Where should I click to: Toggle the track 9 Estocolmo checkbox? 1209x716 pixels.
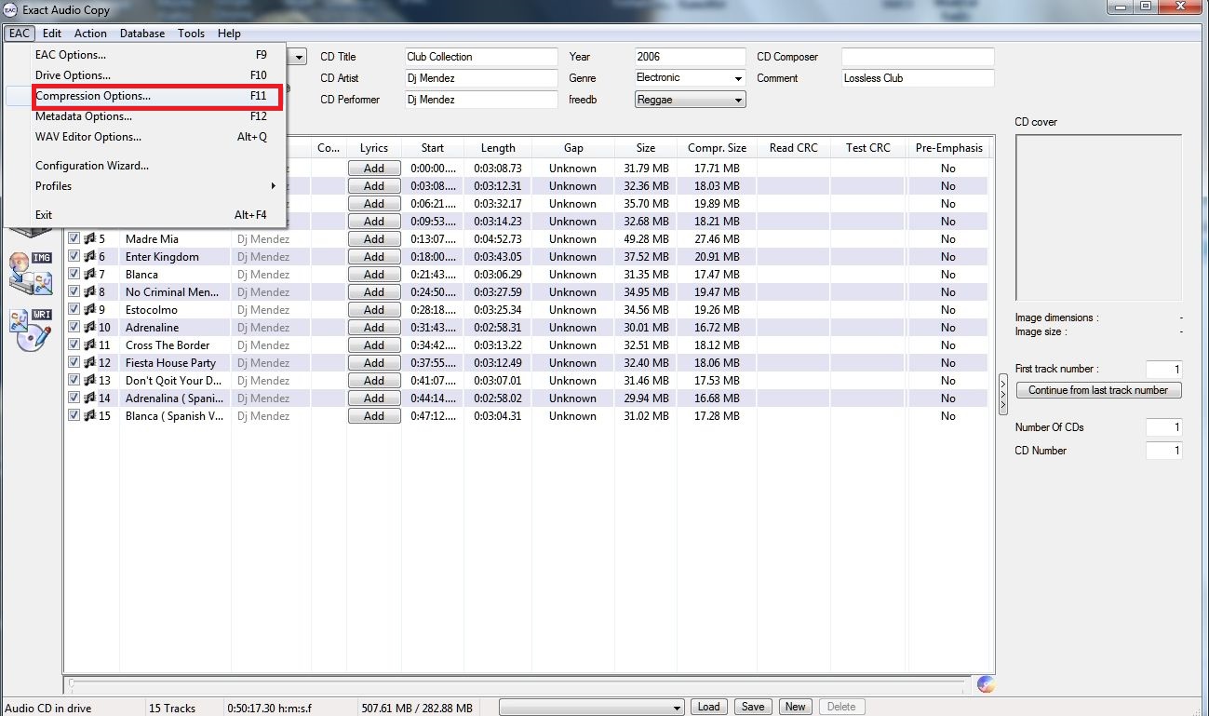click(74, 310)
